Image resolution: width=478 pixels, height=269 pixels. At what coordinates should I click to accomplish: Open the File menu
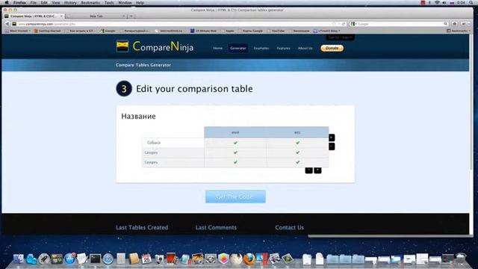tap(33, 2)
